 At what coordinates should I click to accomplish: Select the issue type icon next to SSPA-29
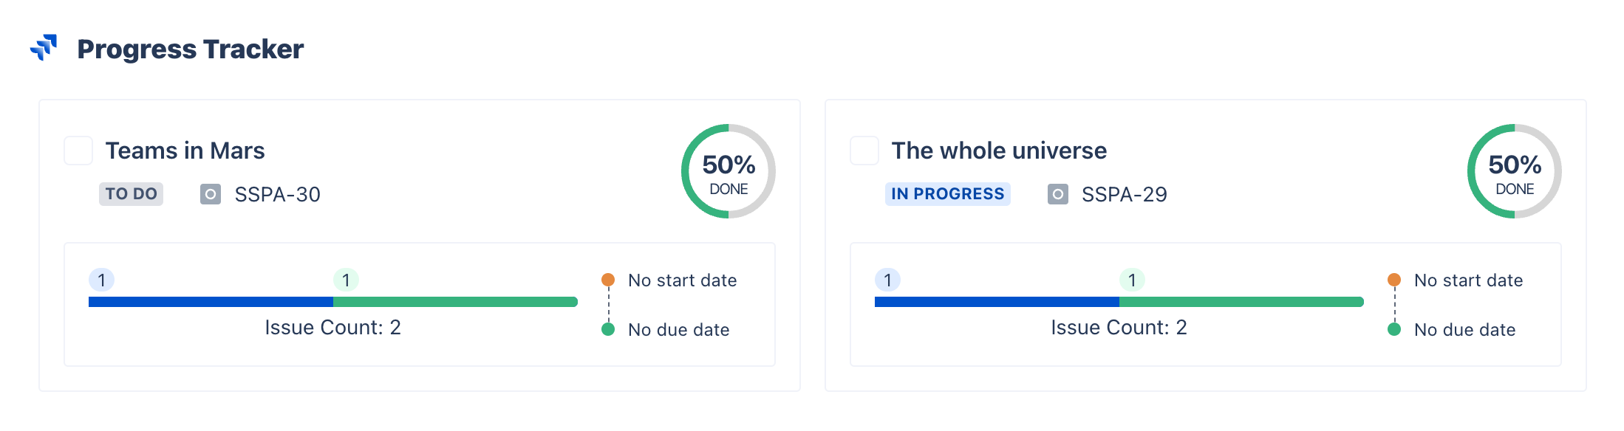pos(1058,194)
